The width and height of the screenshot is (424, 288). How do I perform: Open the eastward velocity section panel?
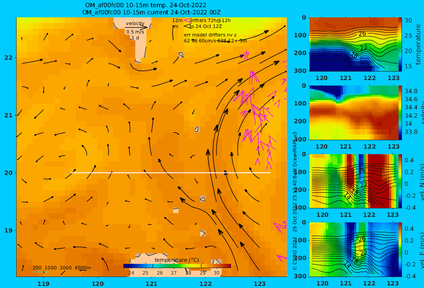click(x=354, y=249)
